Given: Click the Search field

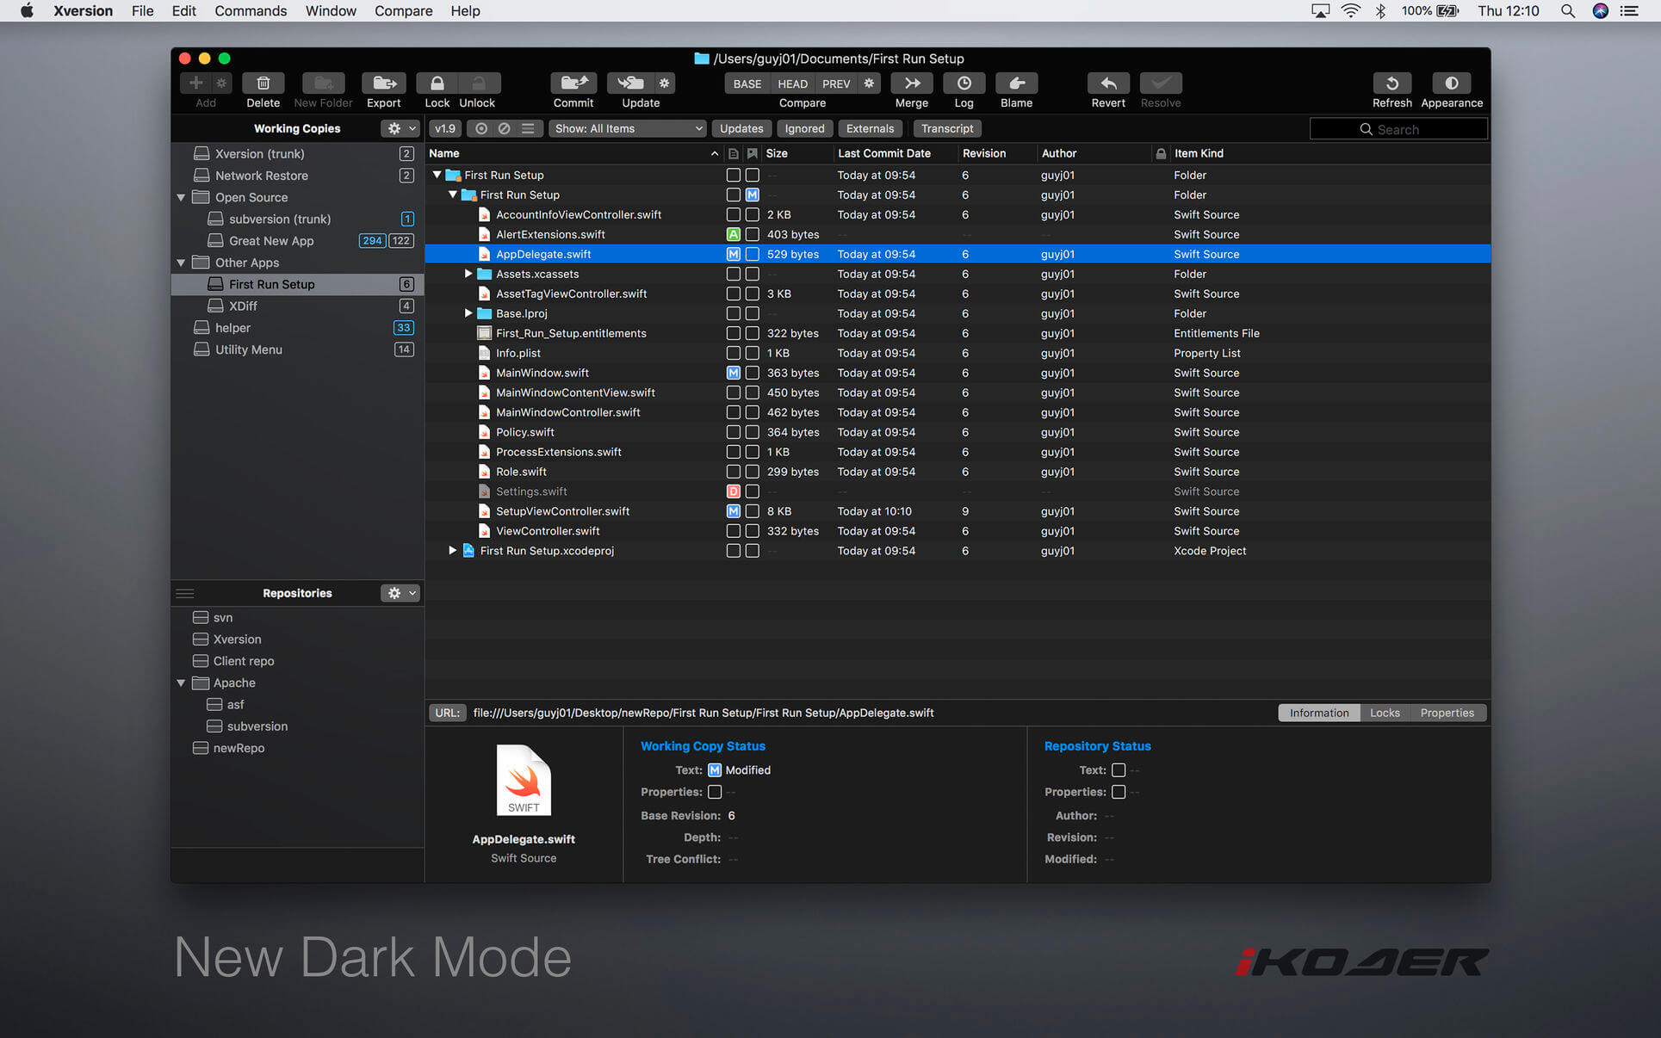Looking at the screenshot, I should tap(1398, 129).
